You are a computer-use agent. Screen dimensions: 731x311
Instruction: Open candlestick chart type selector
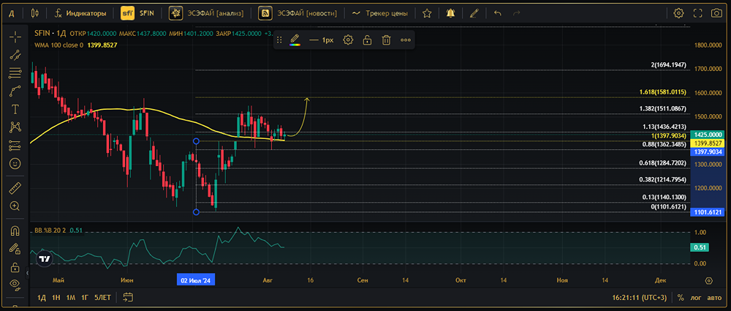(34, 13)
